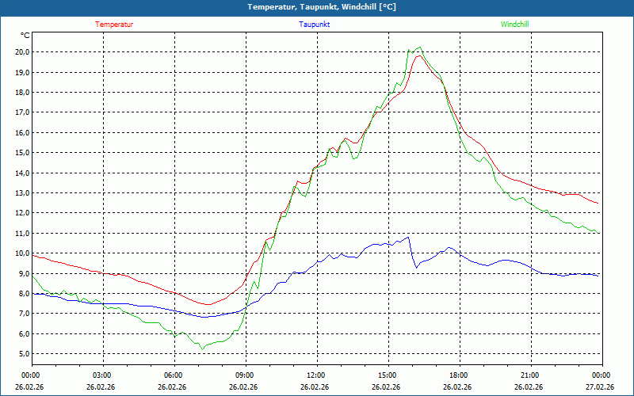
Task: Select the 15:00 time axis label
Action: pos(388,375)
